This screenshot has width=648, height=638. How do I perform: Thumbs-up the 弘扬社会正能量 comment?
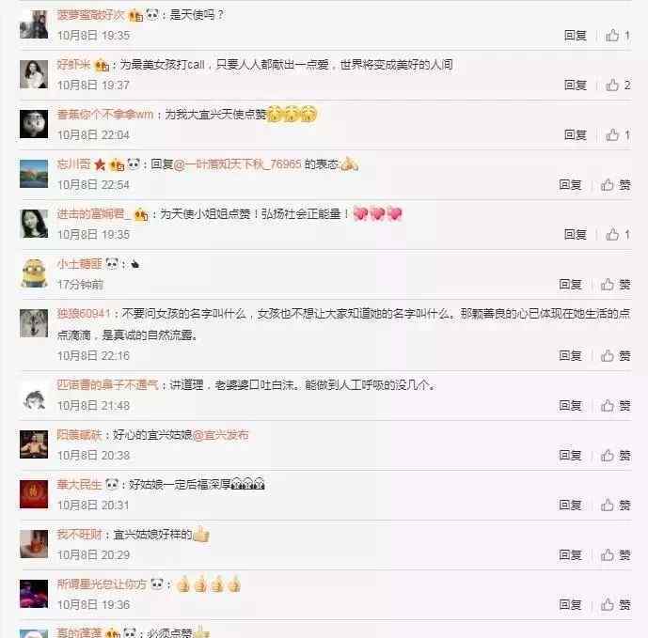click(x=618, y=235)
